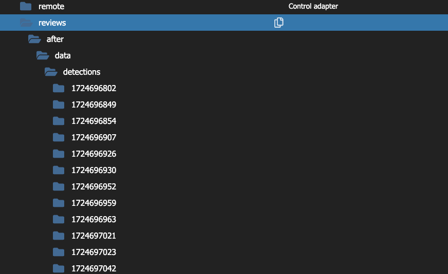
Task: Expand folder icon for 1724696849
Action: pos(59,104)
